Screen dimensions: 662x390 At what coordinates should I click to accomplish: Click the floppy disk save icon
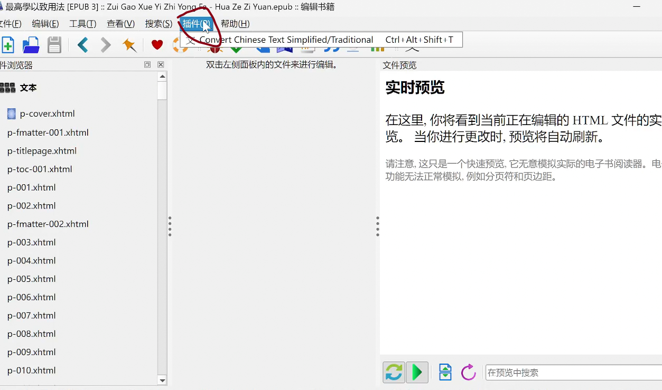[54, 45]
